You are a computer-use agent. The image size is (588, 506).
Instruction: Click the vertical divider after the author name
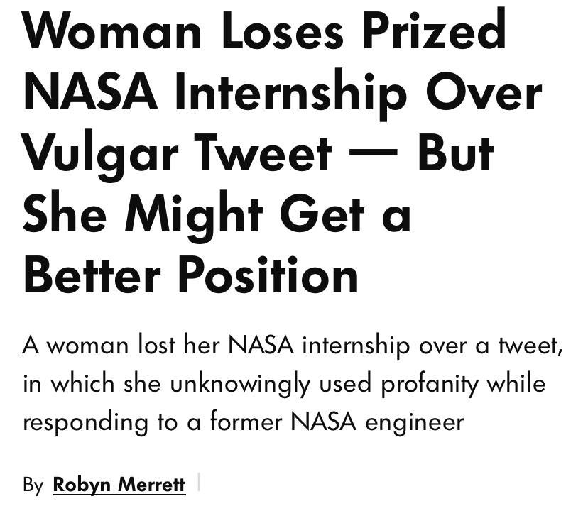[x=199, y=483]
